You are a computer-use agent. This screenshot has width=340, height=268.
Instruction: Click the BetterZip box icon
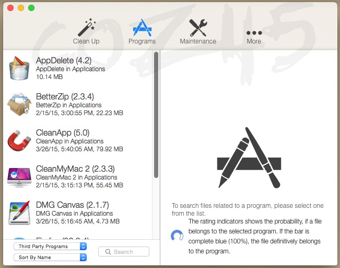[x=19, y=104]
